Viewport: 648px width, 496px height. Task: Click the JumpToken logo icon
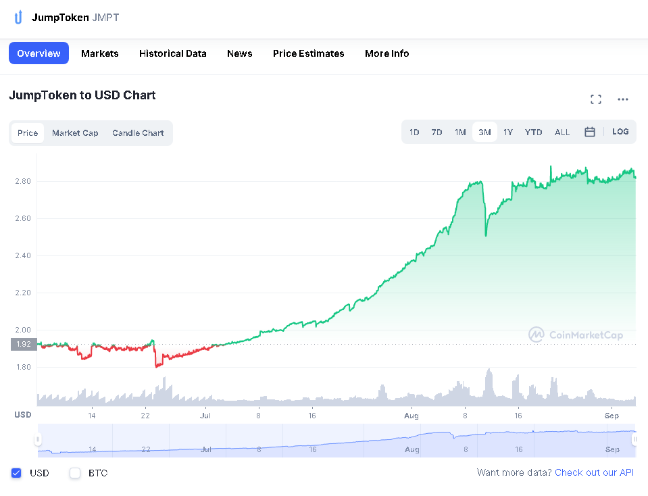pyautogui.click(x=18, y=18)
